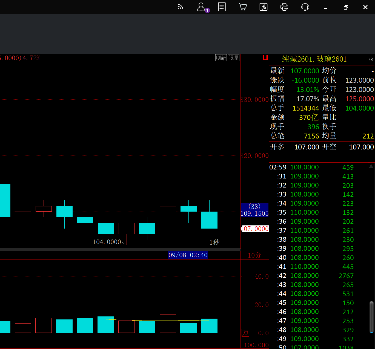The width and height of the screenshot is (375, 349).
Task: Toggle the 万 volume unit box
Action: pyautogui.click(x=245, y=333)
